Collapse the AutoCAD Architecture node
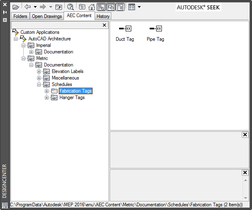Screen dimensions: 252x210 coord(15,39)
